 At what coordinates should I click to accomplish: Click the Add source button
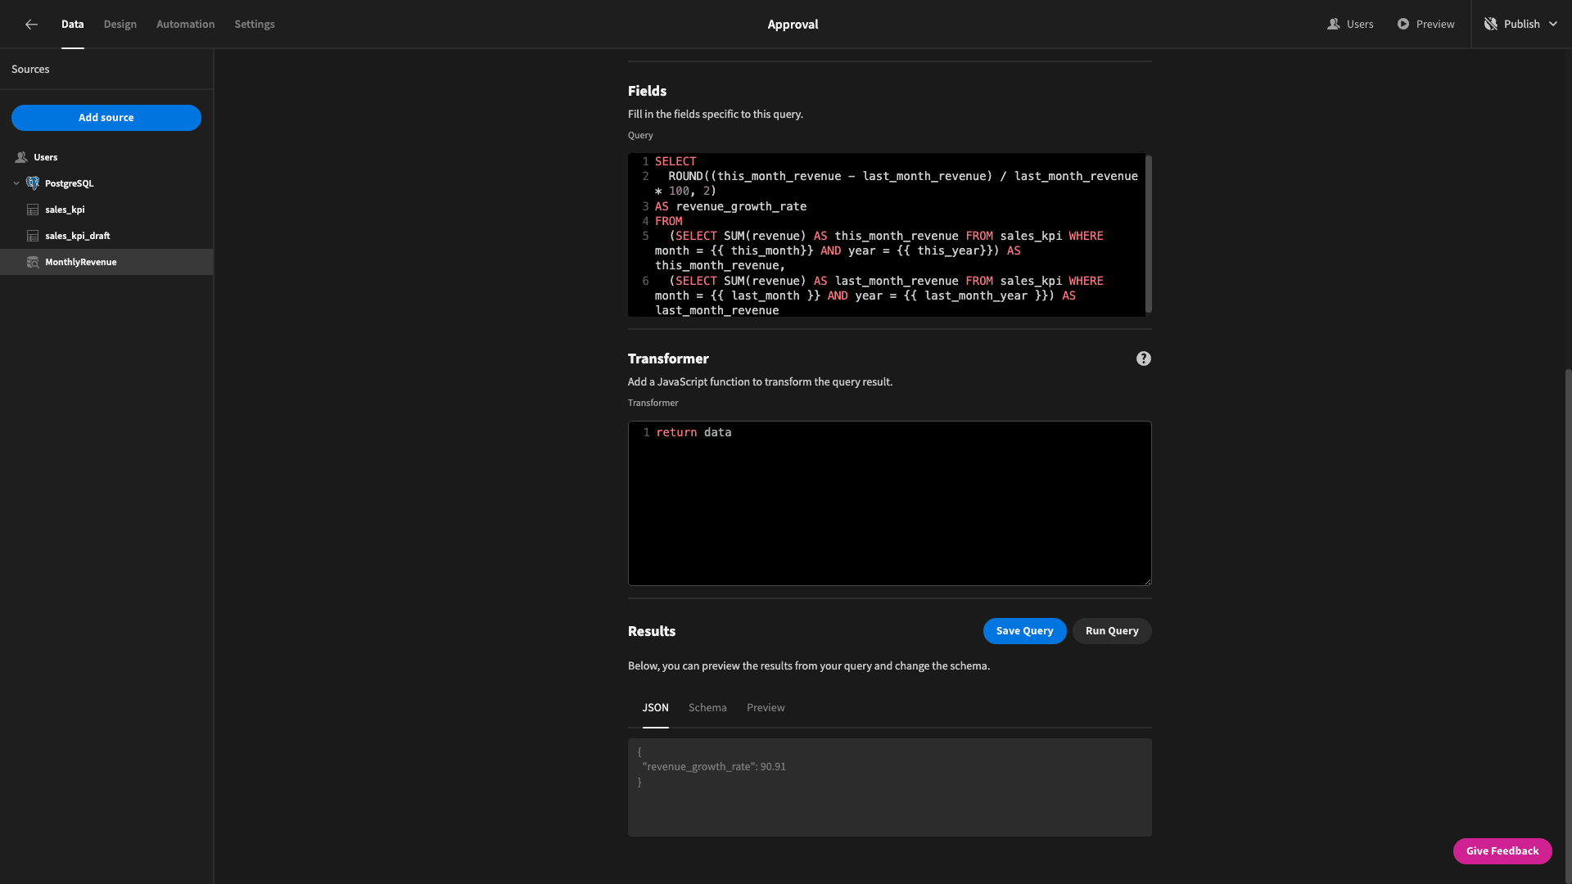point(106,118)
